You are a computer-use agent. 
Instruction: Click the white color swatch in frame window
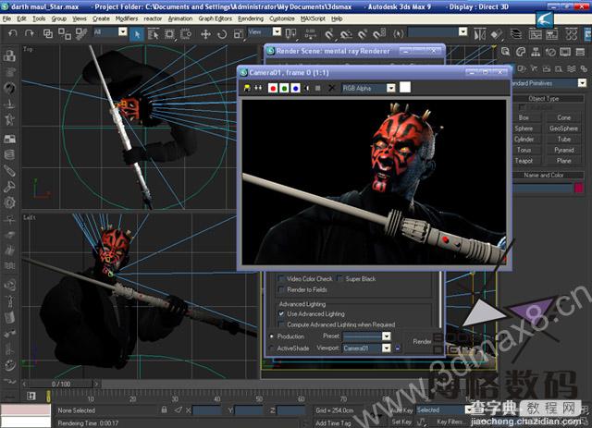(405, 87)
